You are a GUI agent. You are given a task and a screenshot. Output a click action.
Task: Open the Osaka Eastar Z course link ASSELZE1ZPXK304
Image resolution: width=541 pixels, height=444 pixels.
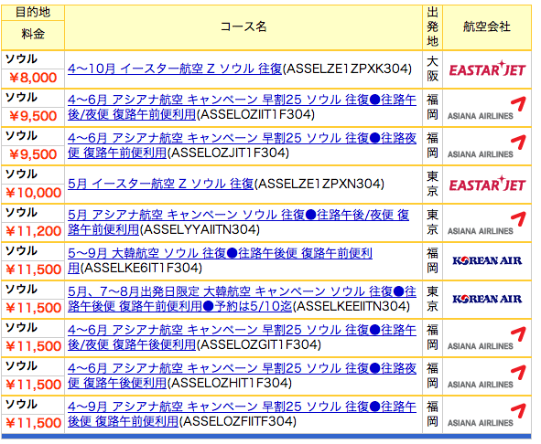tap(175, 69)
